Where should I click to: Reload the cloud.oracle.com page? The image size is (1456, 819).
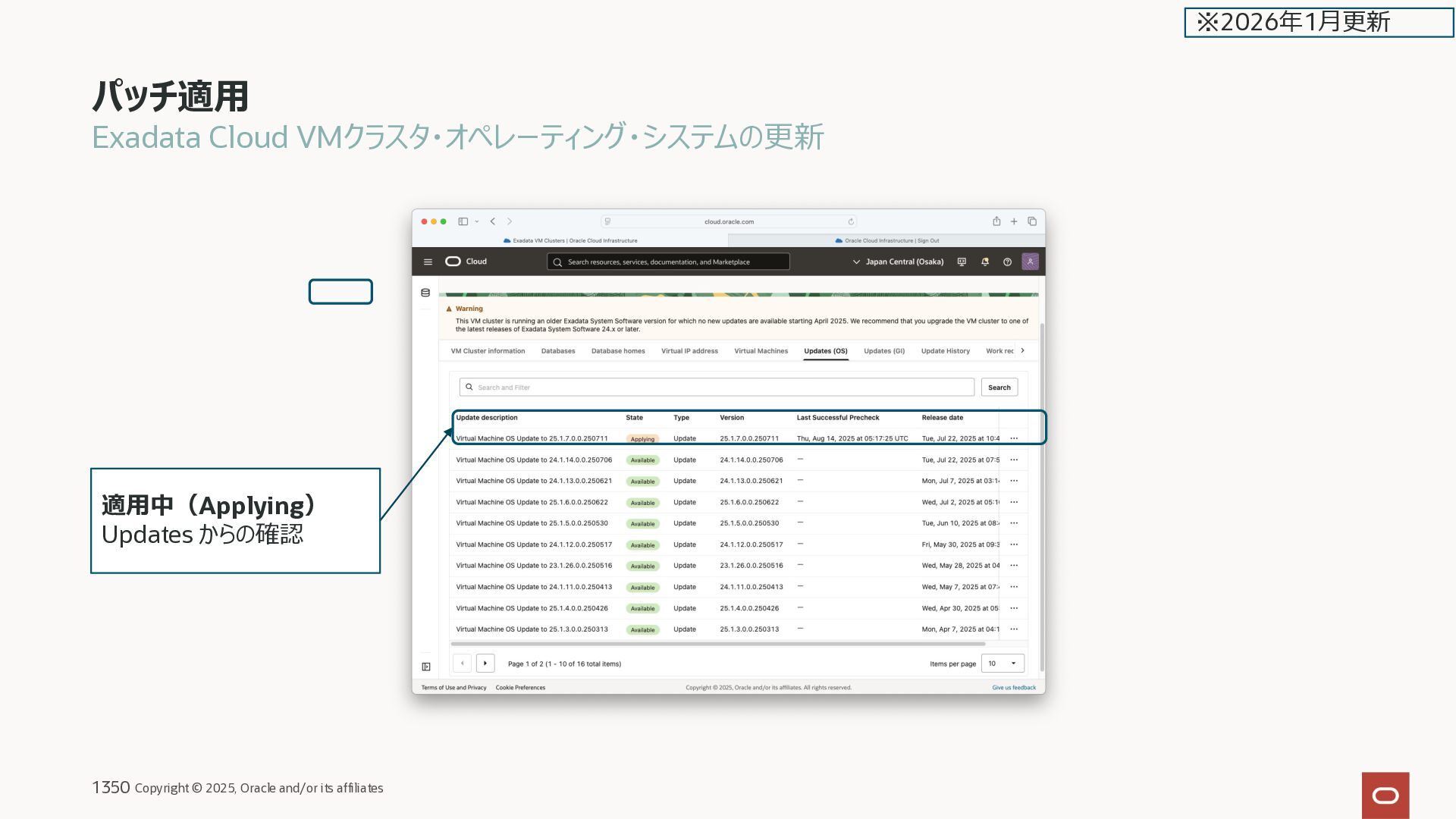(x=851, y=221)
